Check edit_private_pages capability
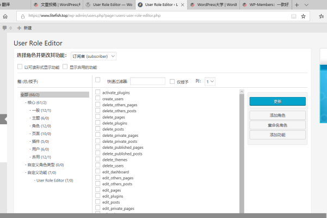 pyautogui.click(x=97, y=208)
